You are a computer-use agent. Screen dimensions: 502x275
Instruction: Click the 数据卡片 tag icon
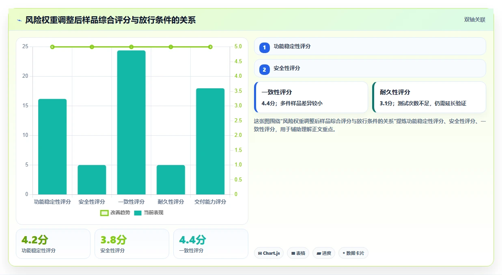[344, 253]
